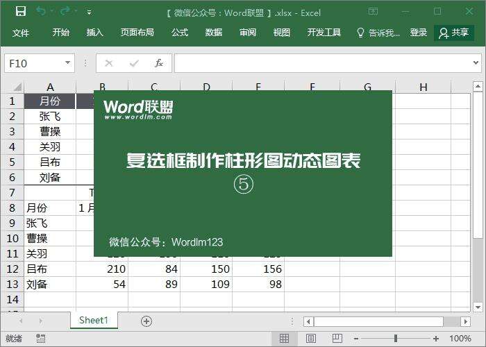Click the zoom slider handle

[396, 339]
